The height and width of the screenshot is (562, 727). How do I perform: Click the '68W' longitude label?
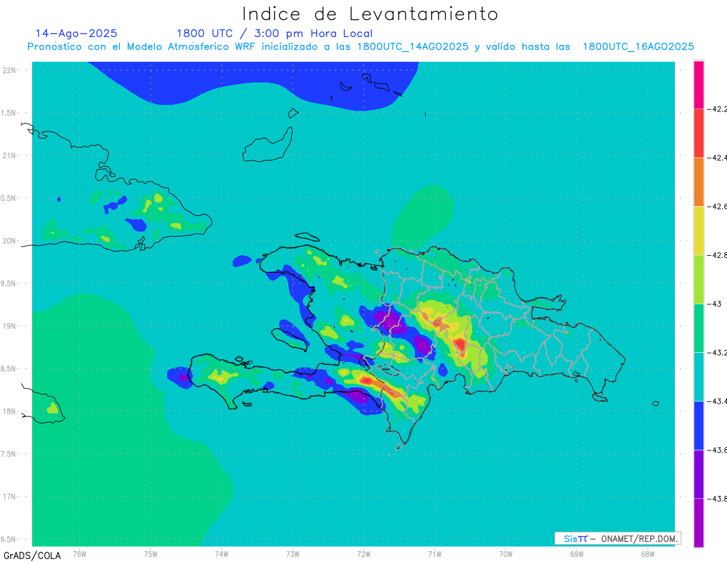[648, 554]
